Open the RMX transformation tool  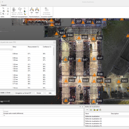click(x=37, y=10)
